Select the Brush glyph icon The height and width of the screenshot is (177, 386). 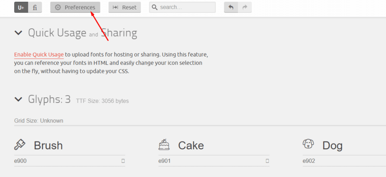[x=20, y=144]
